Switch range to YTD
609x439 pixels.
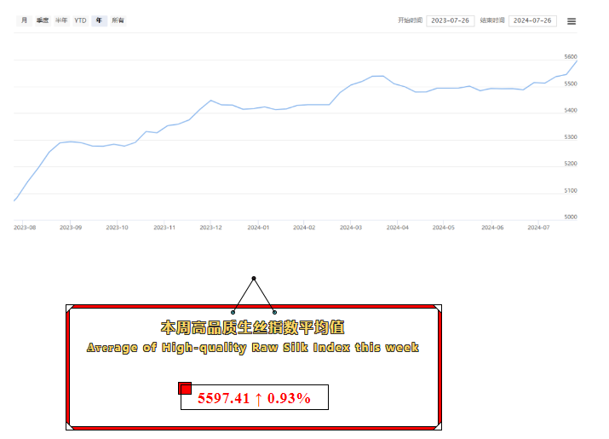click(x=80, y=20)
